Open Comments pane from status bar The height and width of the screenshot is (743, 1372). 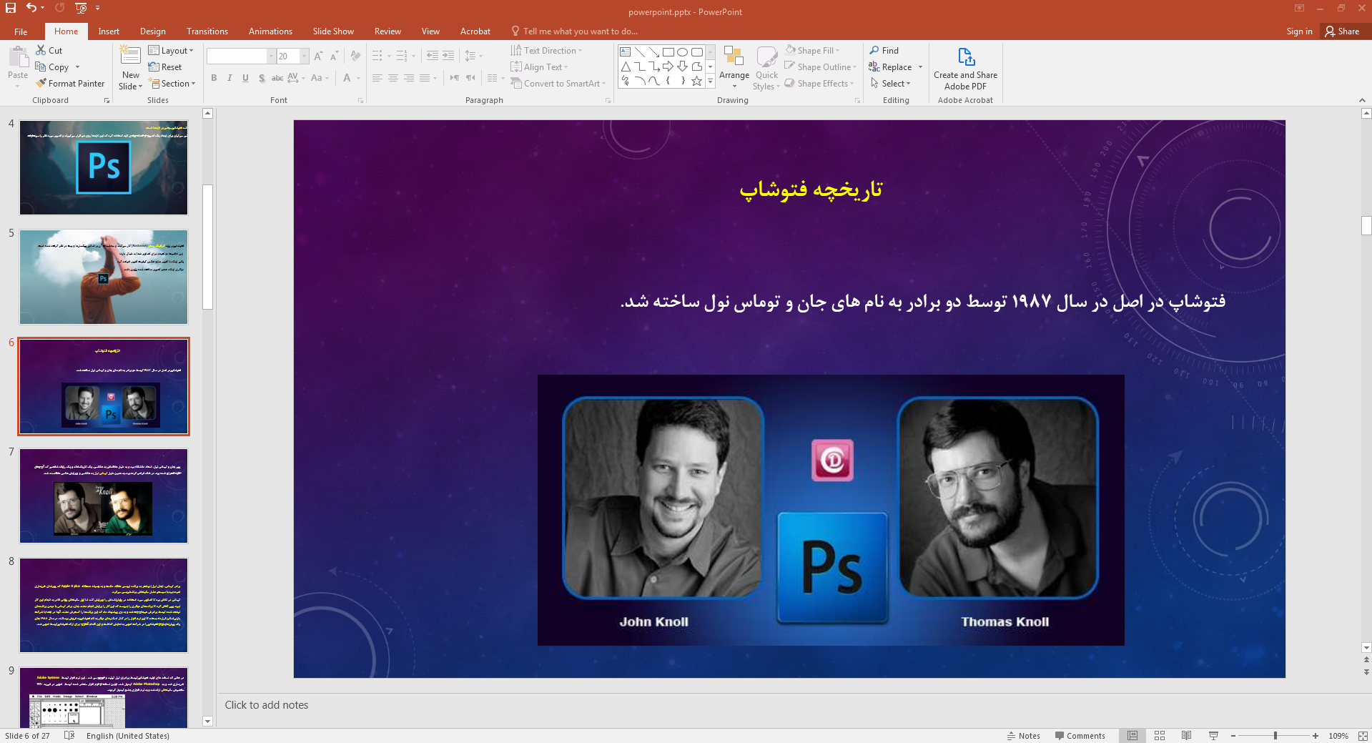(1080, 736)
